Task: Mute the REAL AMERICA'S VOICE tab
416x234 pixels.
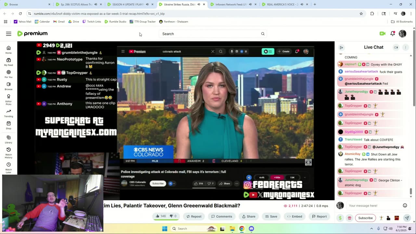Action: [x=302, y=5]
